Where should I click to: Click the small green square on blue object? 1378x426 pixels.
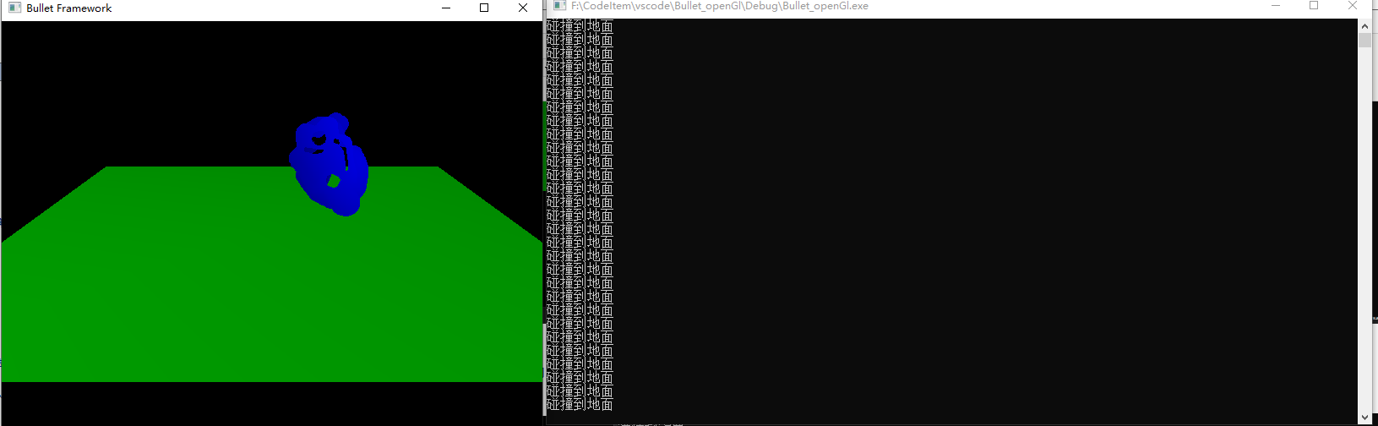point(334,181)
